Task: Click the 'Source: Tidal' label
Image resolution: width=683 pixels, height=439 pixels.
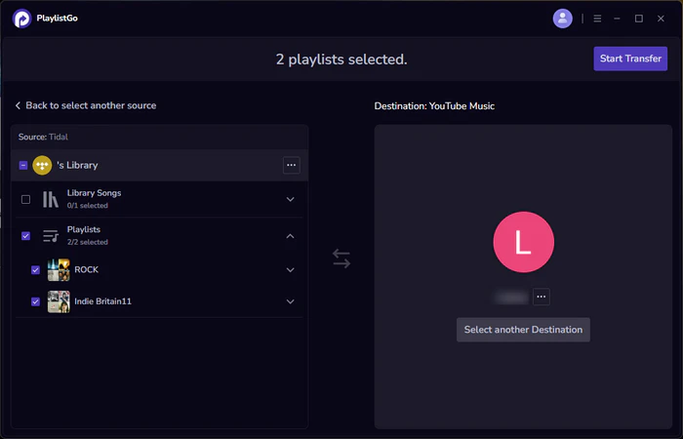Action: point(43,137)
